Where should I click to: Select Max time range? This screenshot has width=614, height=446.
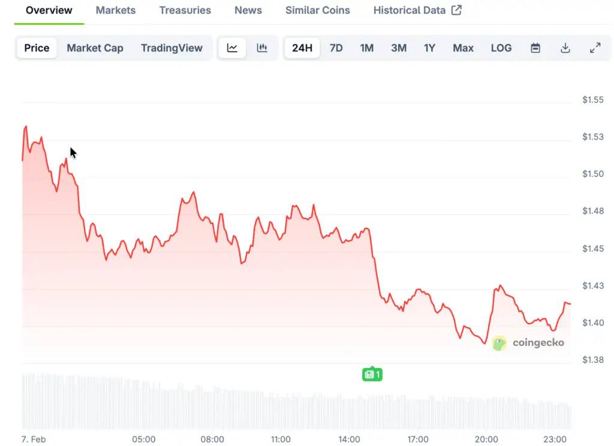(463, 48)
